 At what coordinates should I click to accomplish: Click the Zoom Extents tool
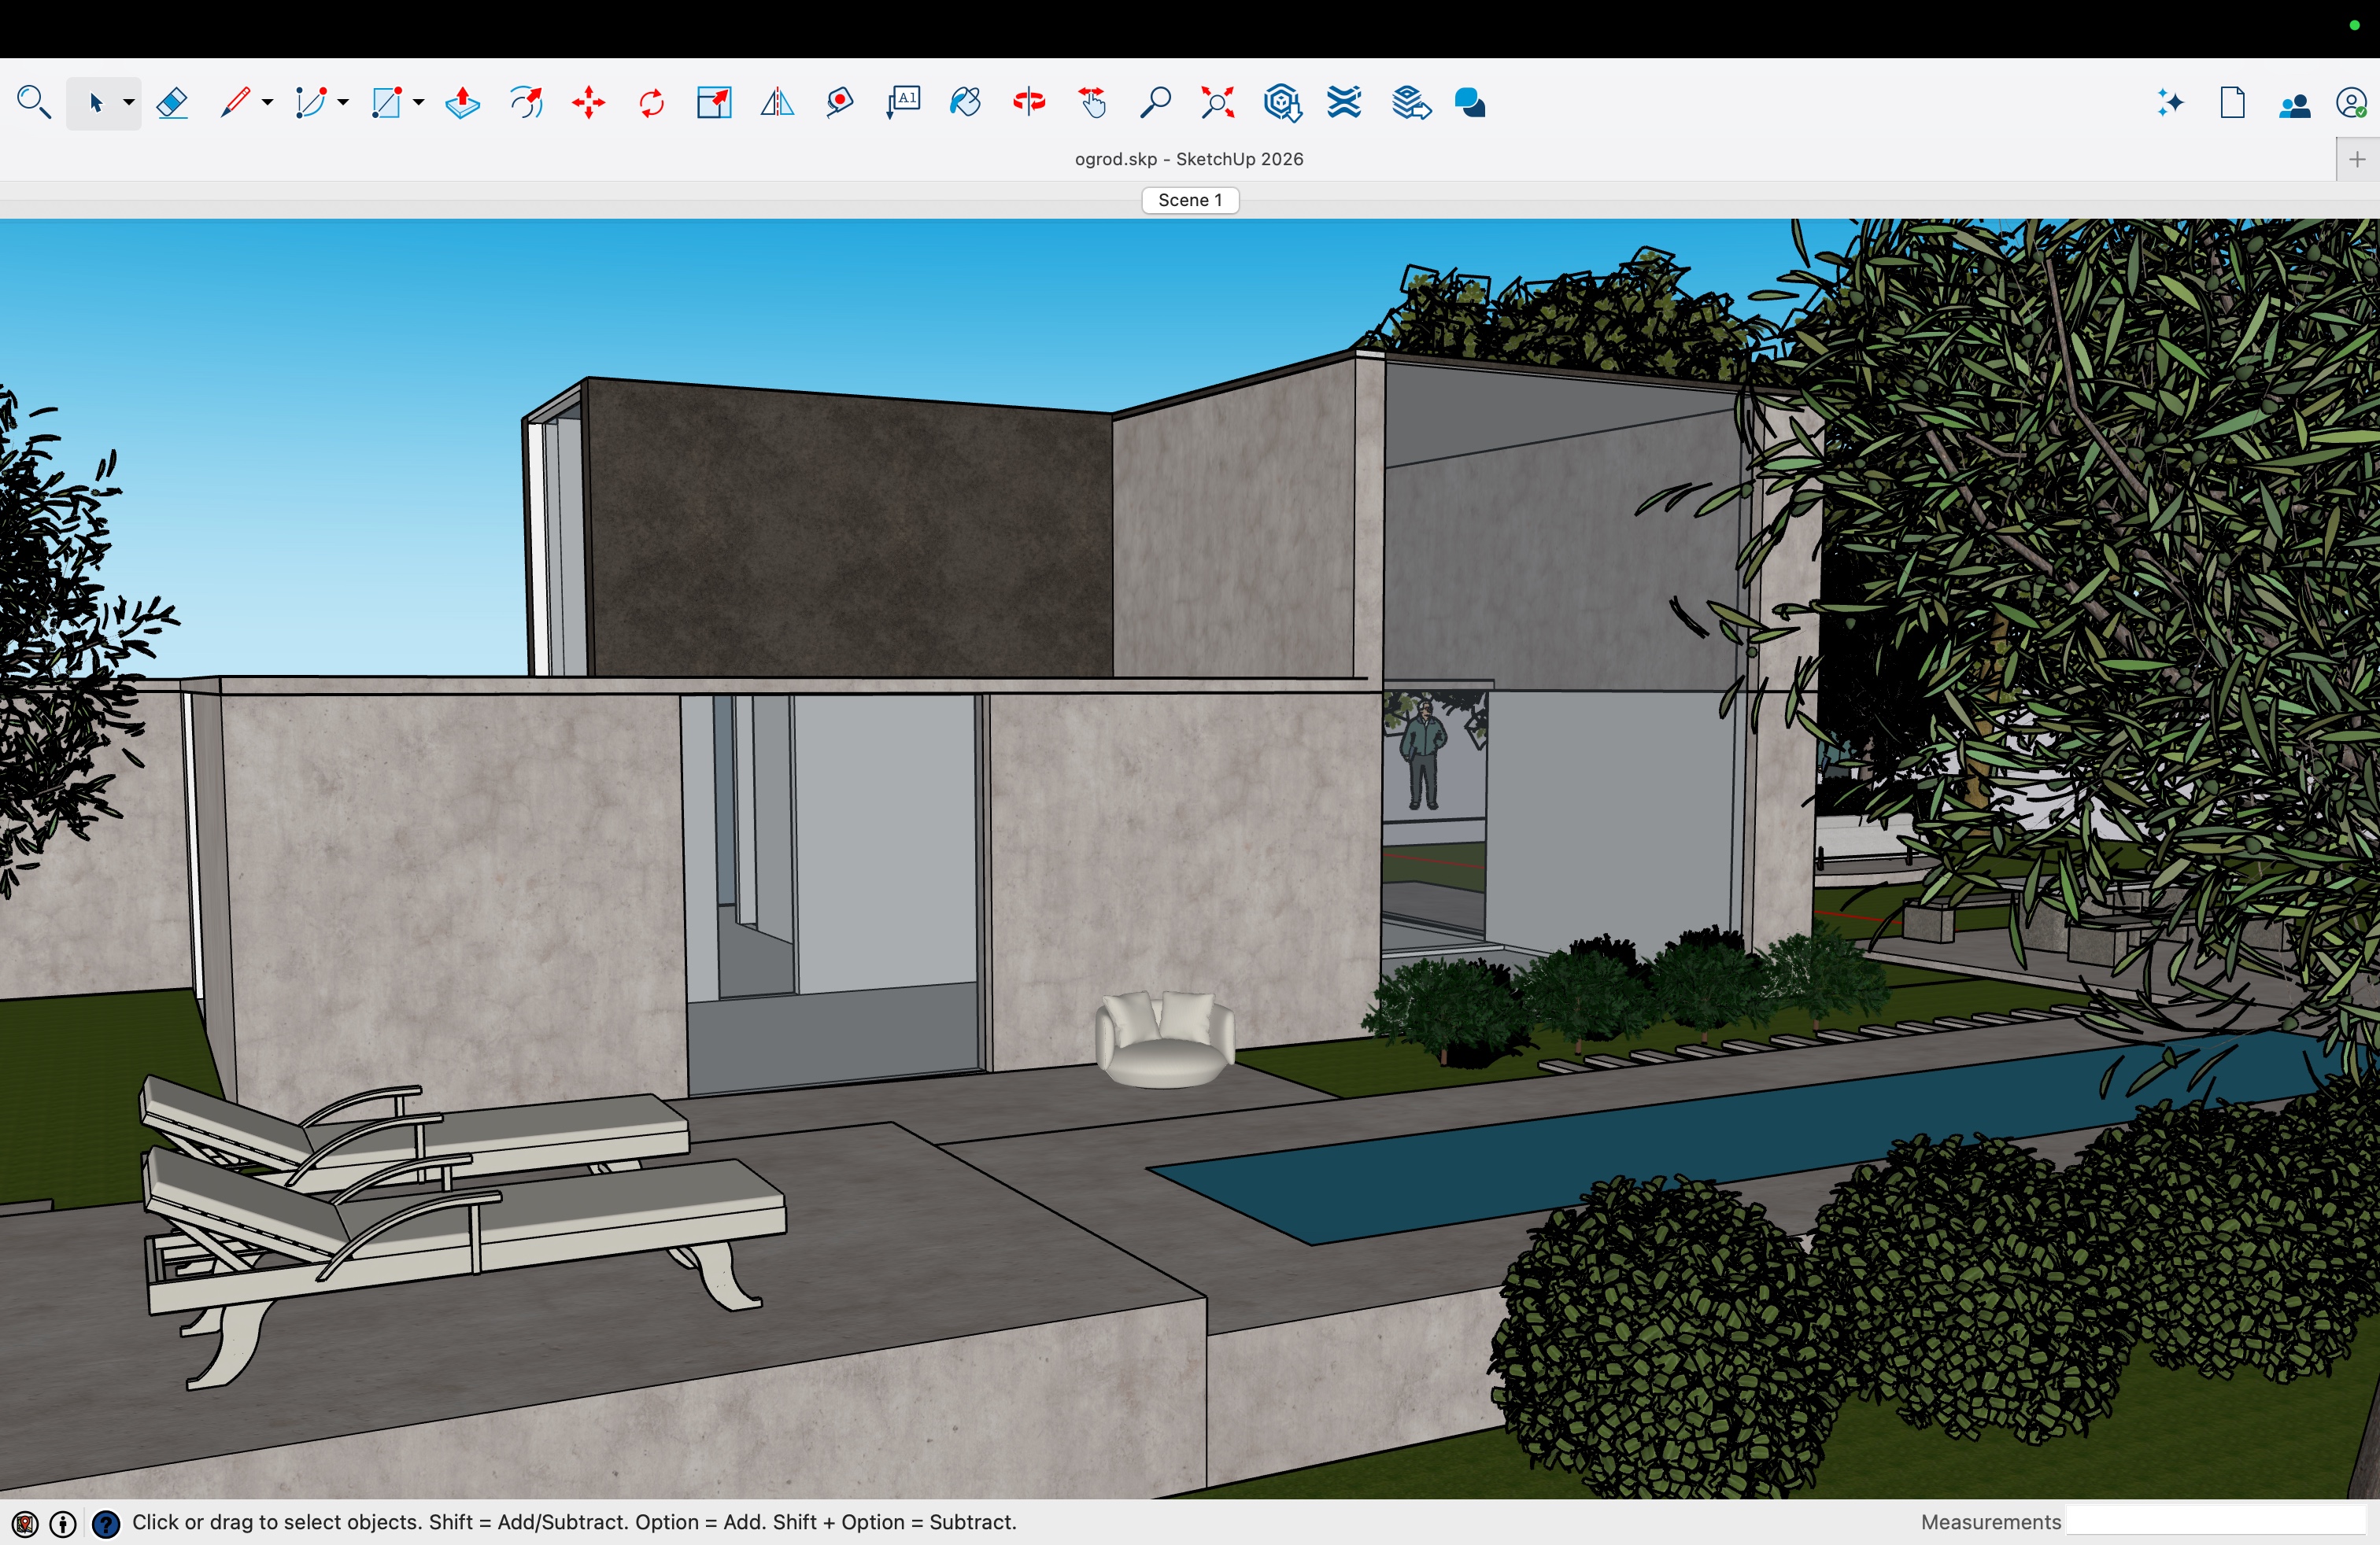tap(1218, 103)
